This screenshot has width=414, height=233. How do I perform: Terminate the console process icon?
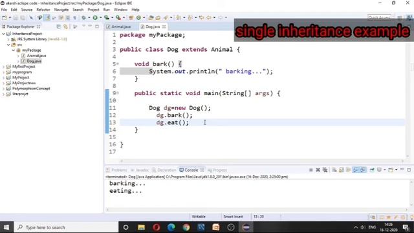[x=311, y=170]
